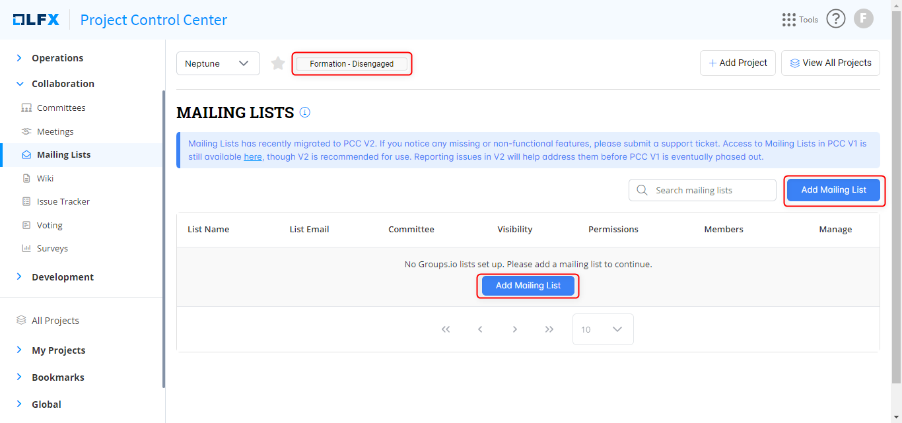902x423 pixels.
Task: Open the Neptune project dropdown
Action: coord(218,63)
